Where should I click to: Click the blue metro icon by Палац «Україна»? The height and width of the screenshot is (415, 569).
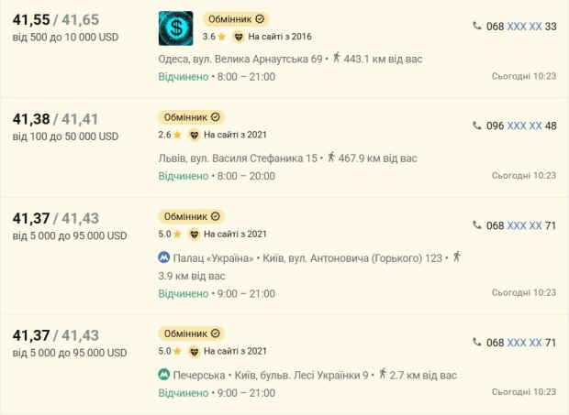pyautogui.click(x=164, y=257)
